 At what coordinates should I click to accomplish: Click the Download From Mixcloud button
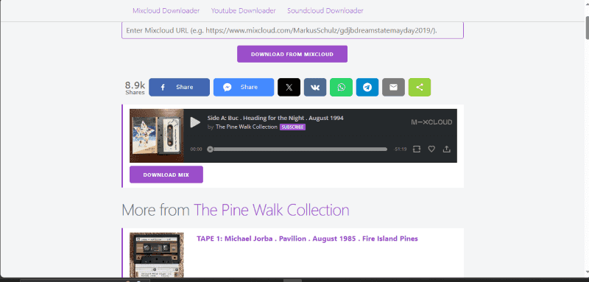click(x=292, y=54)
